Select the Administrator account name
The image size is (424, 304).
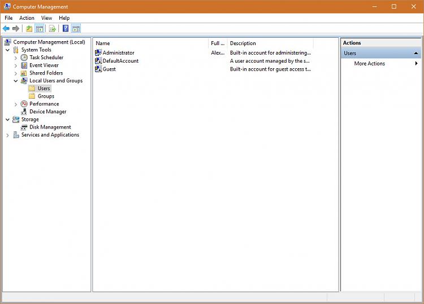coord(119,52)
